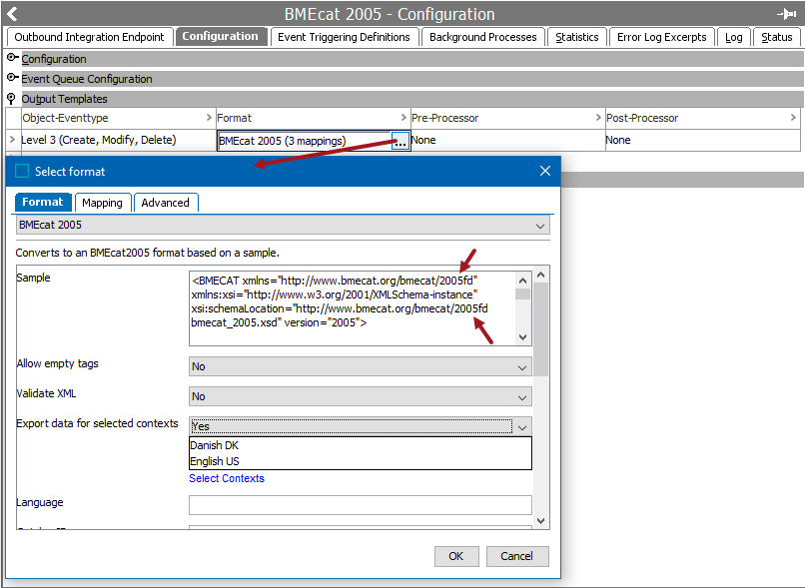The width and height of the screenshot is (805, 588).
Task: Collapse the Output Templates section
Action: pyautogui.click(x=11, y=98)
